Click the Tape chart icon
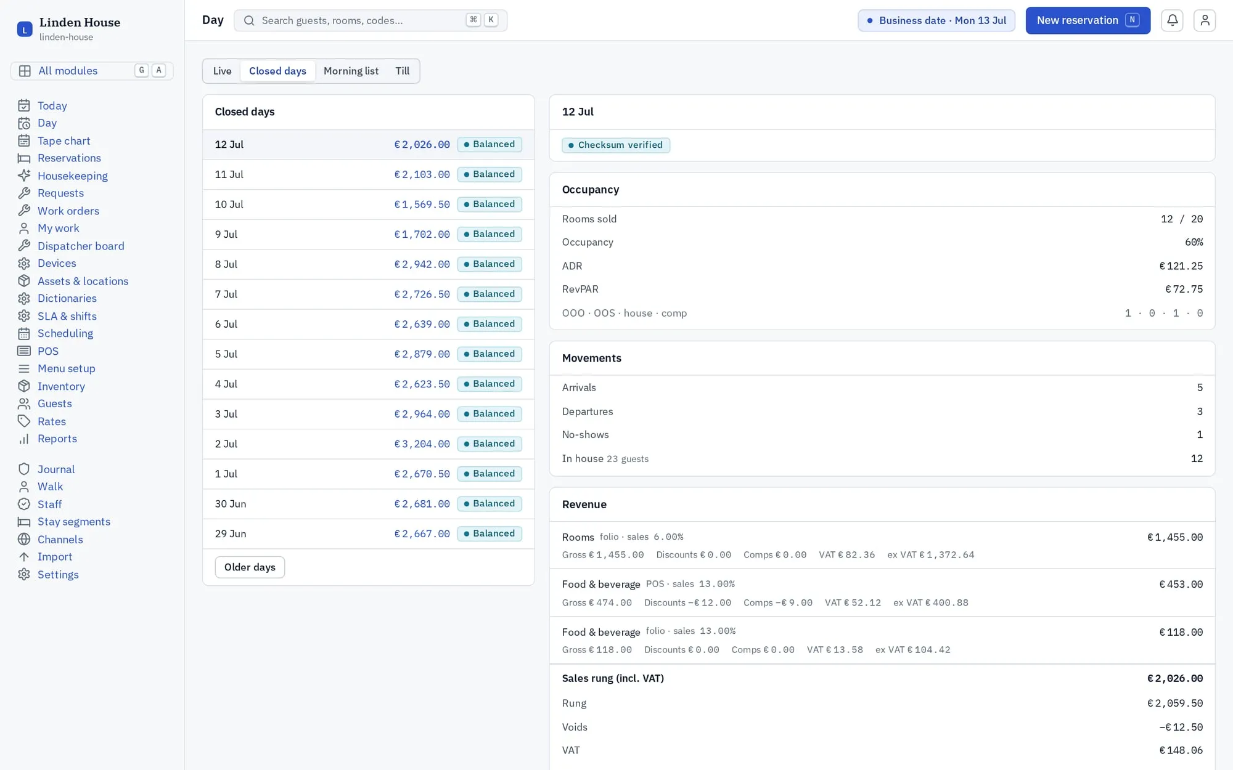This screenshot has width=1233, height=770. (x=24, y=141)
